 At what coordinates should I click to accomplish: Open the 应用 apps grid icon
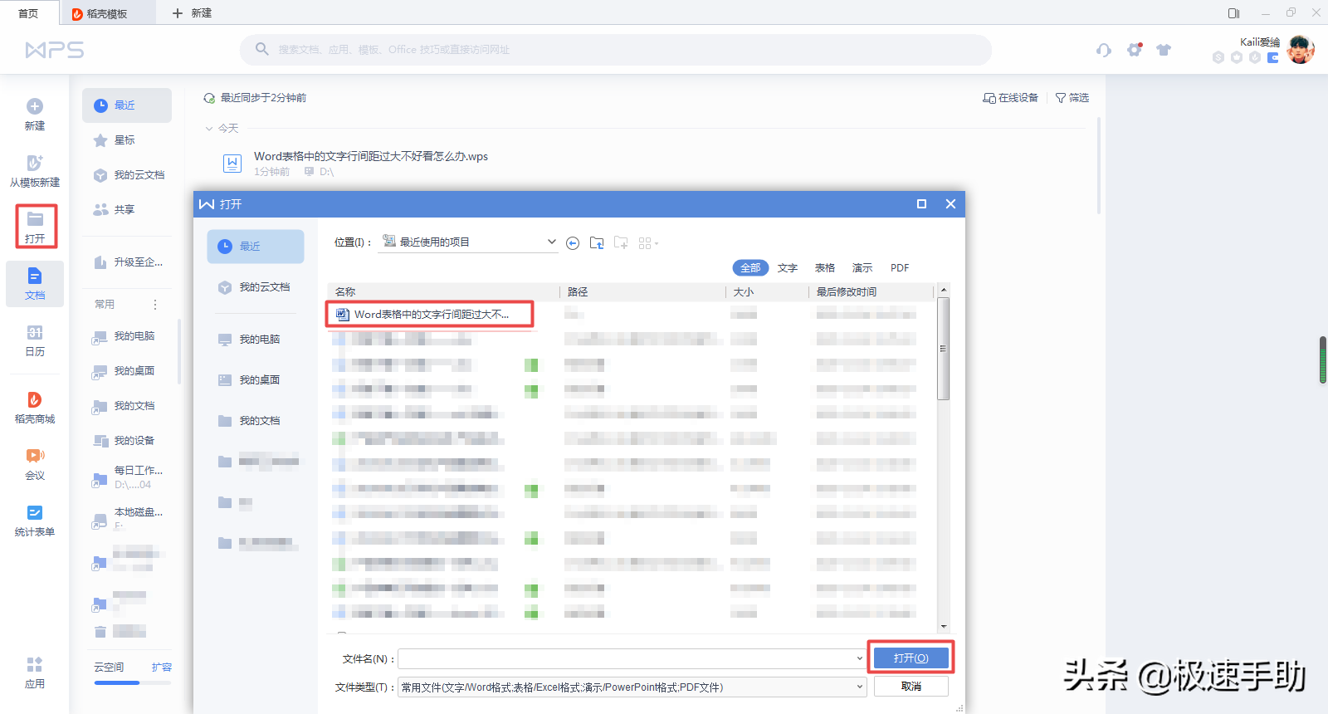[35, 664]
